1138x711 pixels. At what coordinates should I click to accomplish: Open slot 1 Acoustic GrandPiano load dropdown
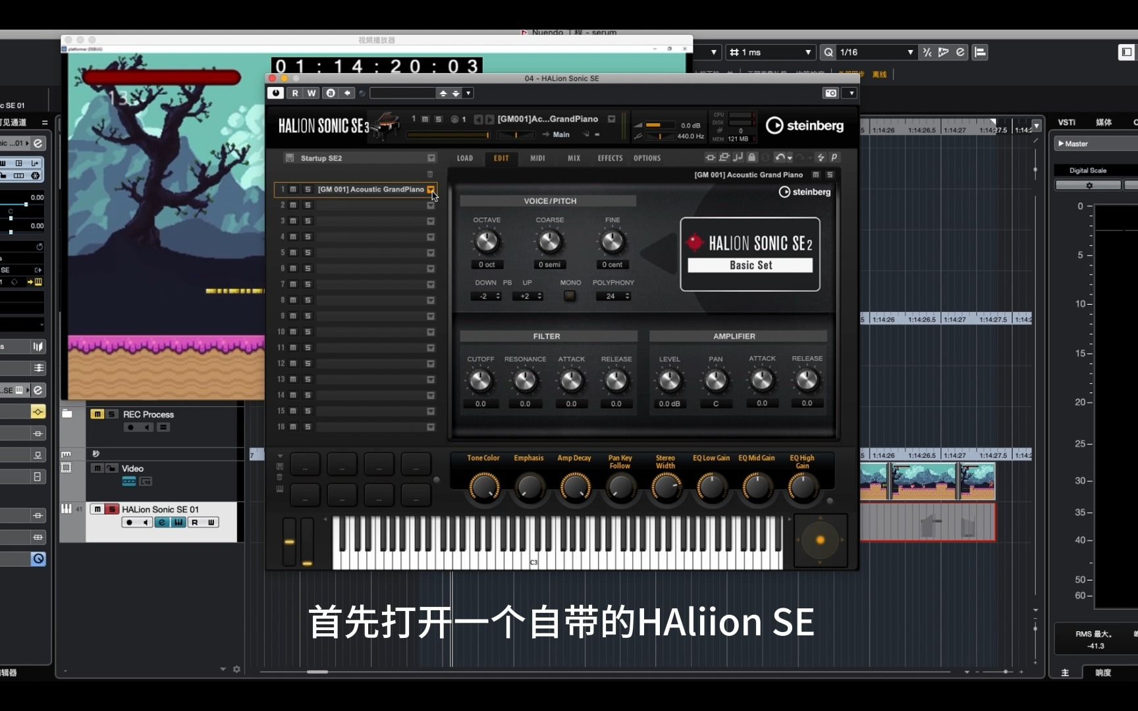(x=430, y=189)
